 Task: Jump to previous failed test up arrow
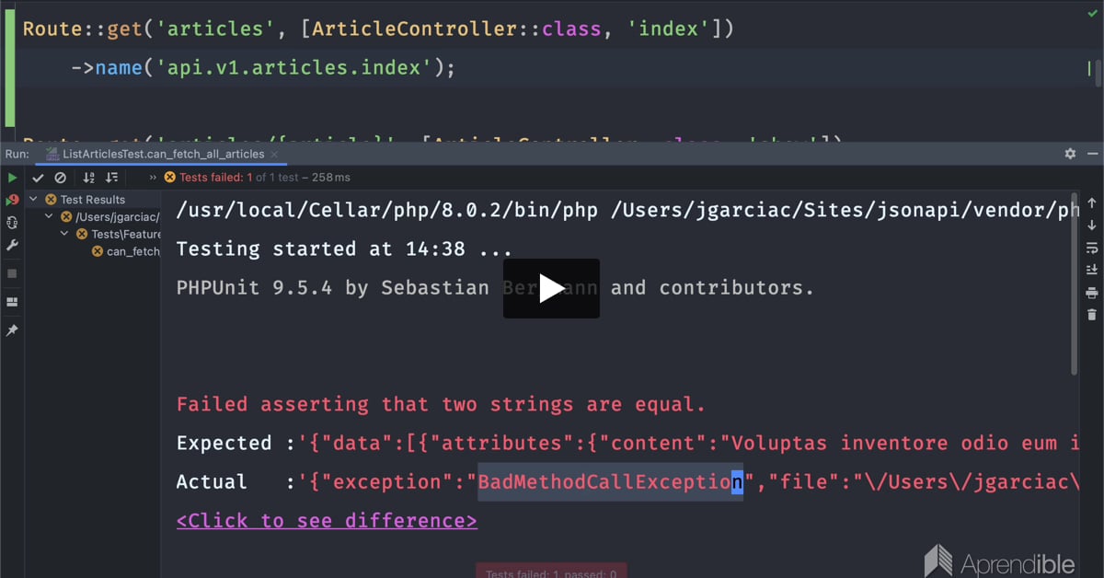[x=1092, y=202]
